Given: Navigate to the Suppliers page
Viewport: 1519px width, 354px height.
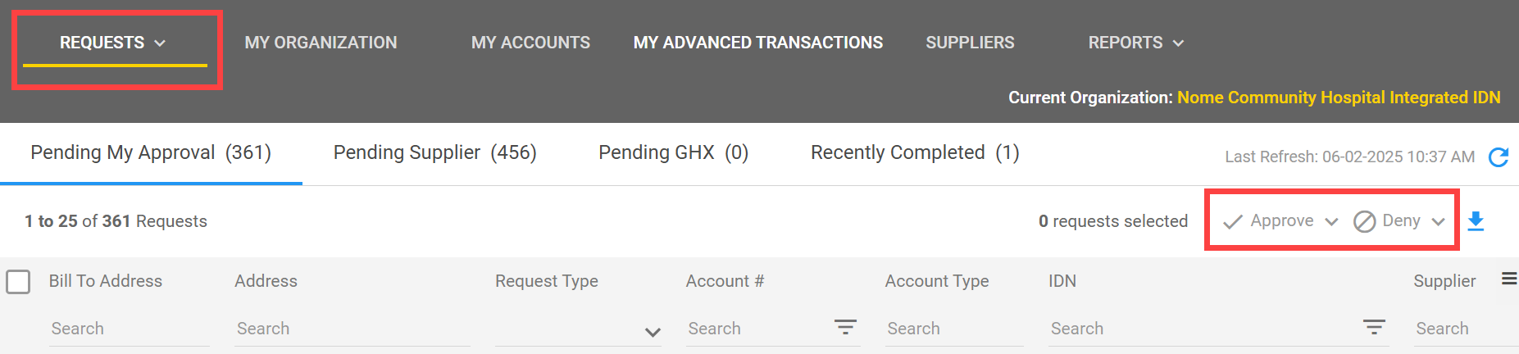Looking at the screenshot, I should 970,43.
